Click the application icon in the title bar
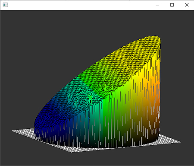Image resolution: width=194 pixels, height=166 pixels. tap(5, 5)
